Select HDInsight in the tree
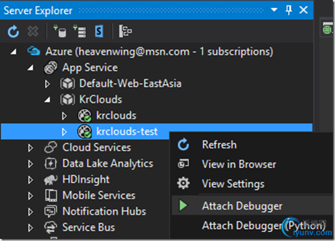Viewport: 335px width, 241px height. coord(86,180)
